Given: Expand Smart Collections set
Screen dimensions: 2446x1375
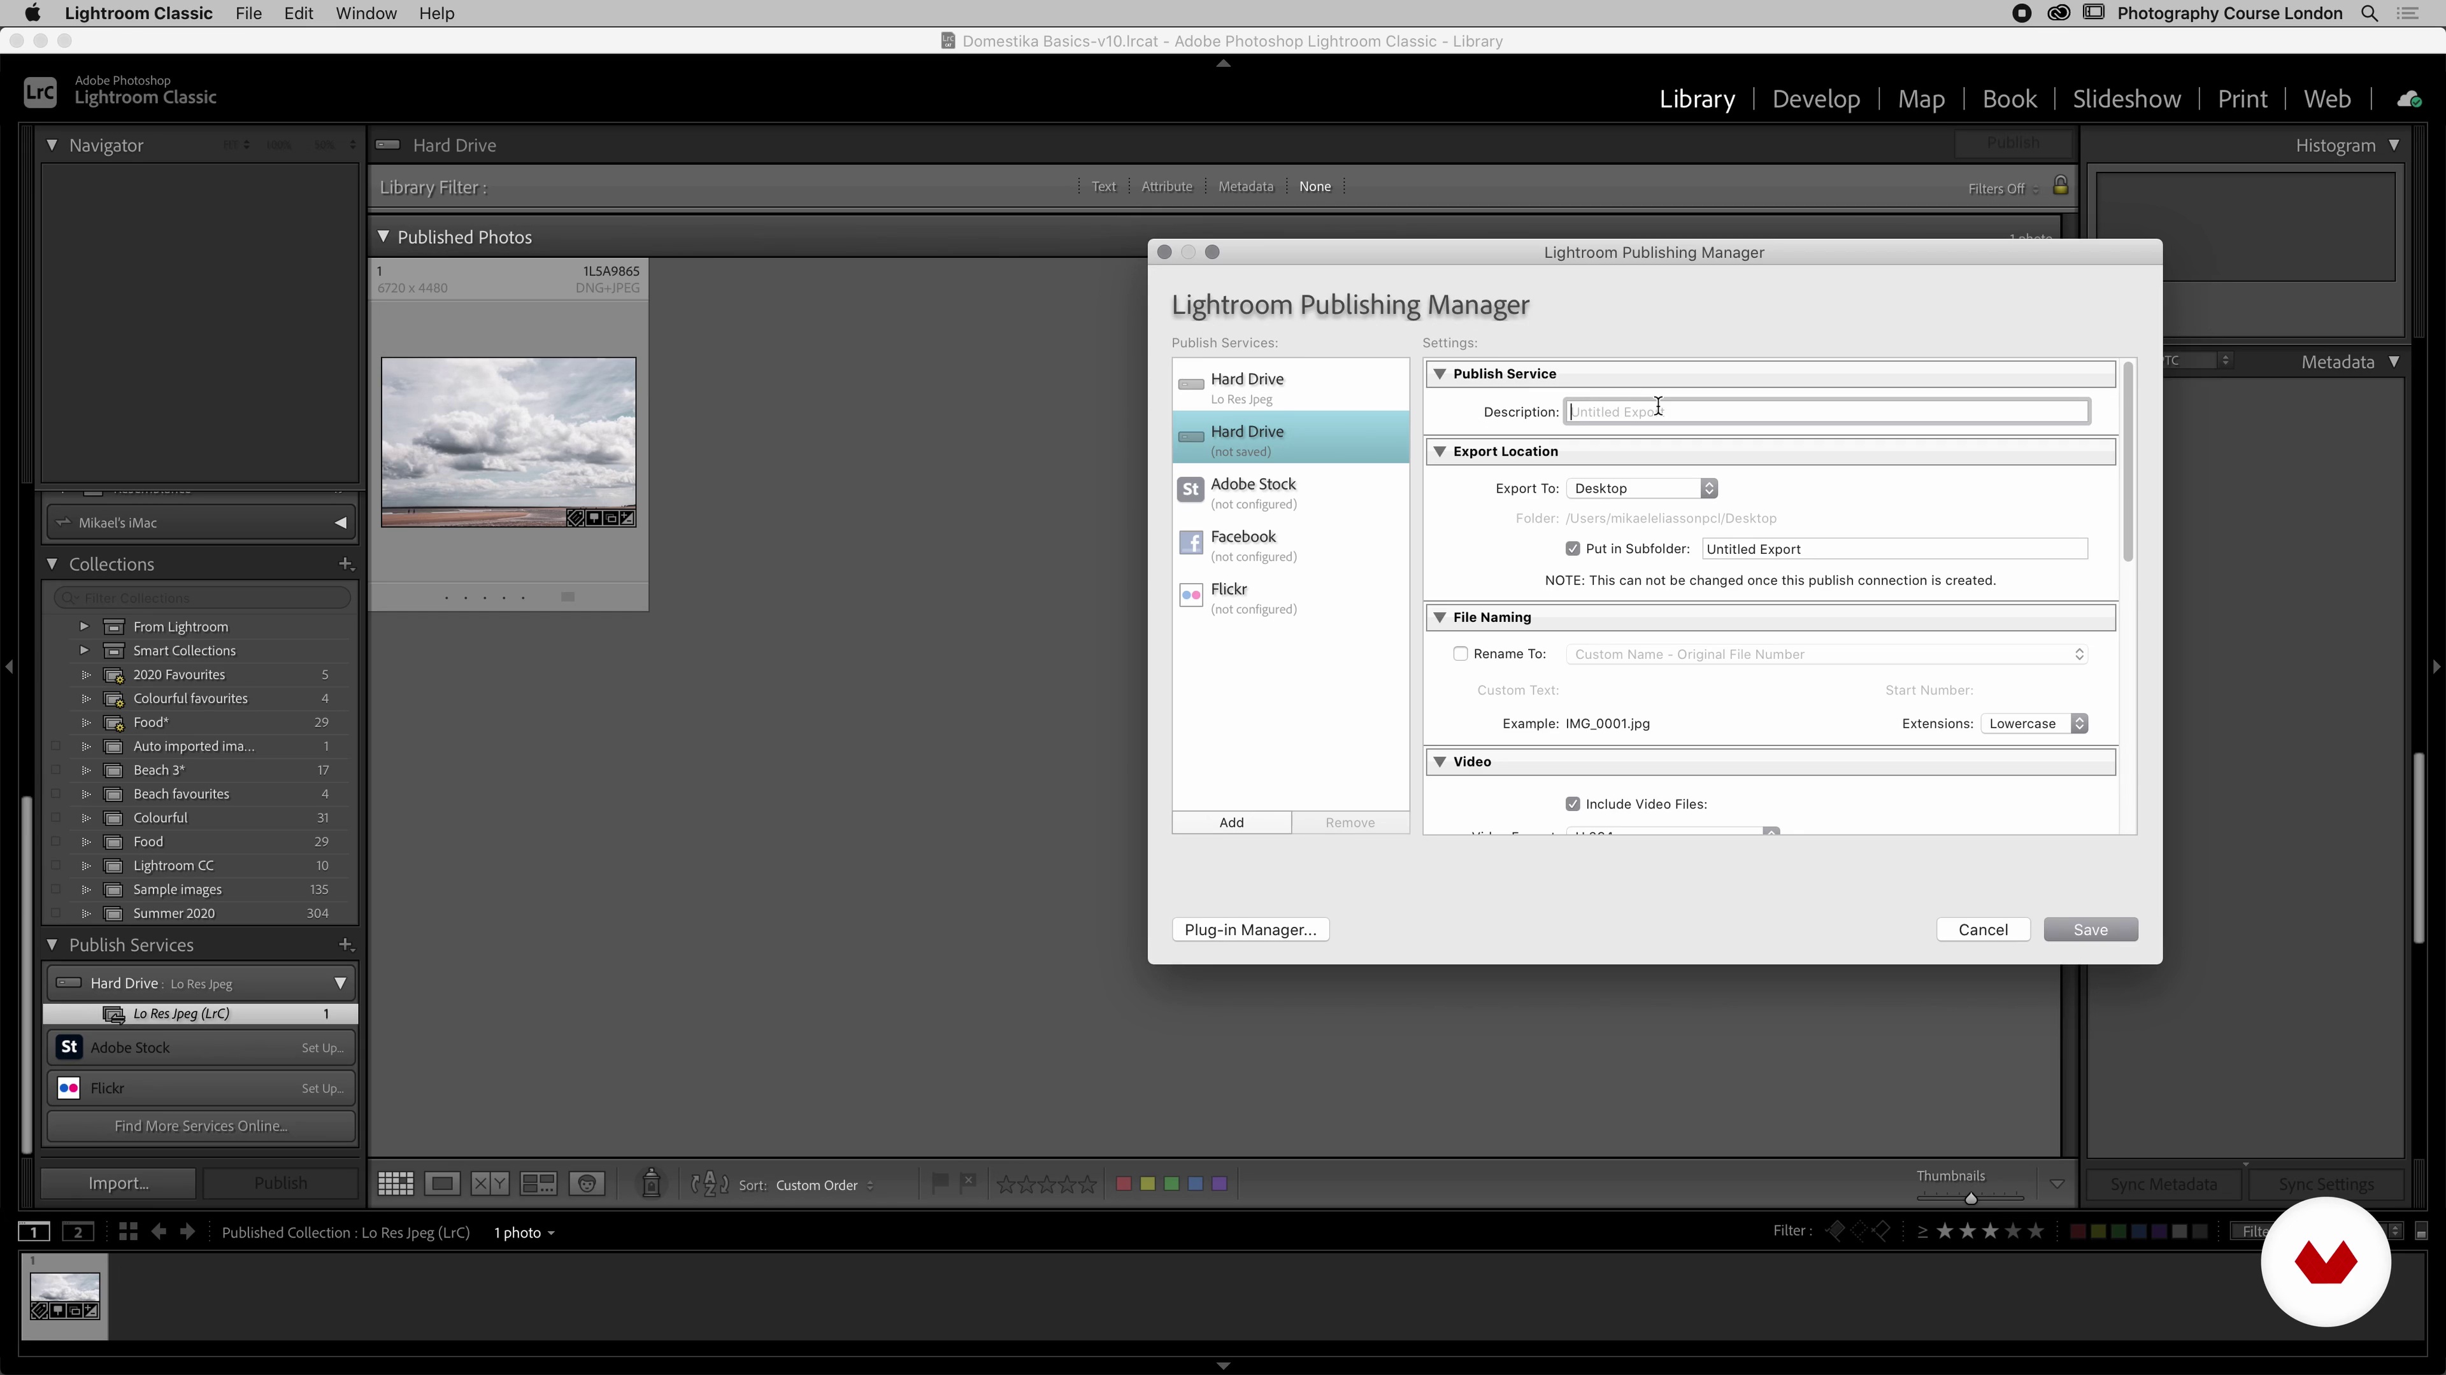Looking at the screenshot, I should click(x=83, y=650).
